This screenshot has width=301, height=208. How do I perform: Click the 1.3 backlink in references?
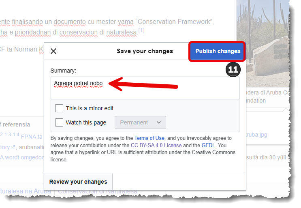[8, 135]
